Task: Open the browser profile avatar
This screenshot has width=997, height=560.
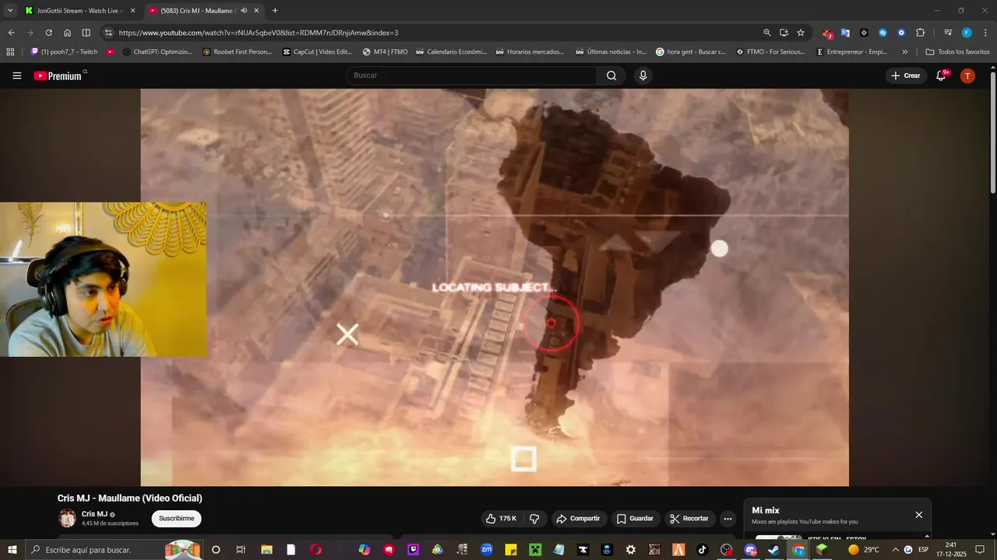Action: coord(967,33)
